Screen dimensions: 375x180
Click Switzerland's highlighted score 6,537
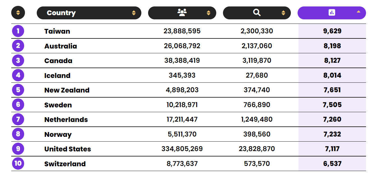pyautogui.click(x=332, y=164)
